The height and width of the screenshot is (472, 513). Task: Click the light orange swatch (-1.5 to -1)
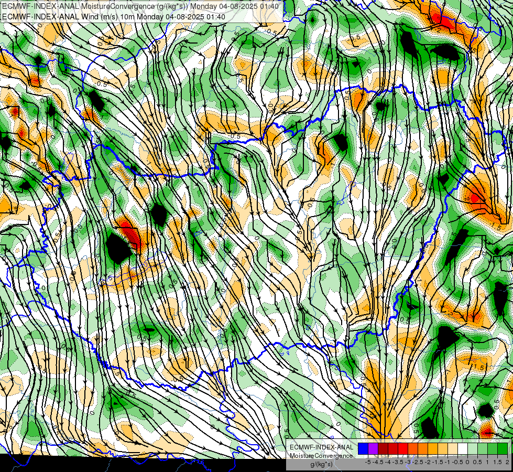(443, 449)
